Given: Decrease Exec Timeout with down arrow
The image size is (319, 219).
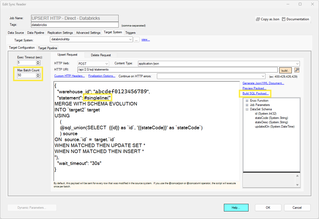Looking at the screenshot, I should (x=38, y=64).
